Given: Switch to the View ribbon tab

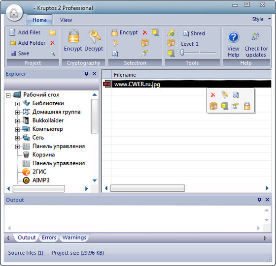Looking at the screenshot, I should coord(66,20).
